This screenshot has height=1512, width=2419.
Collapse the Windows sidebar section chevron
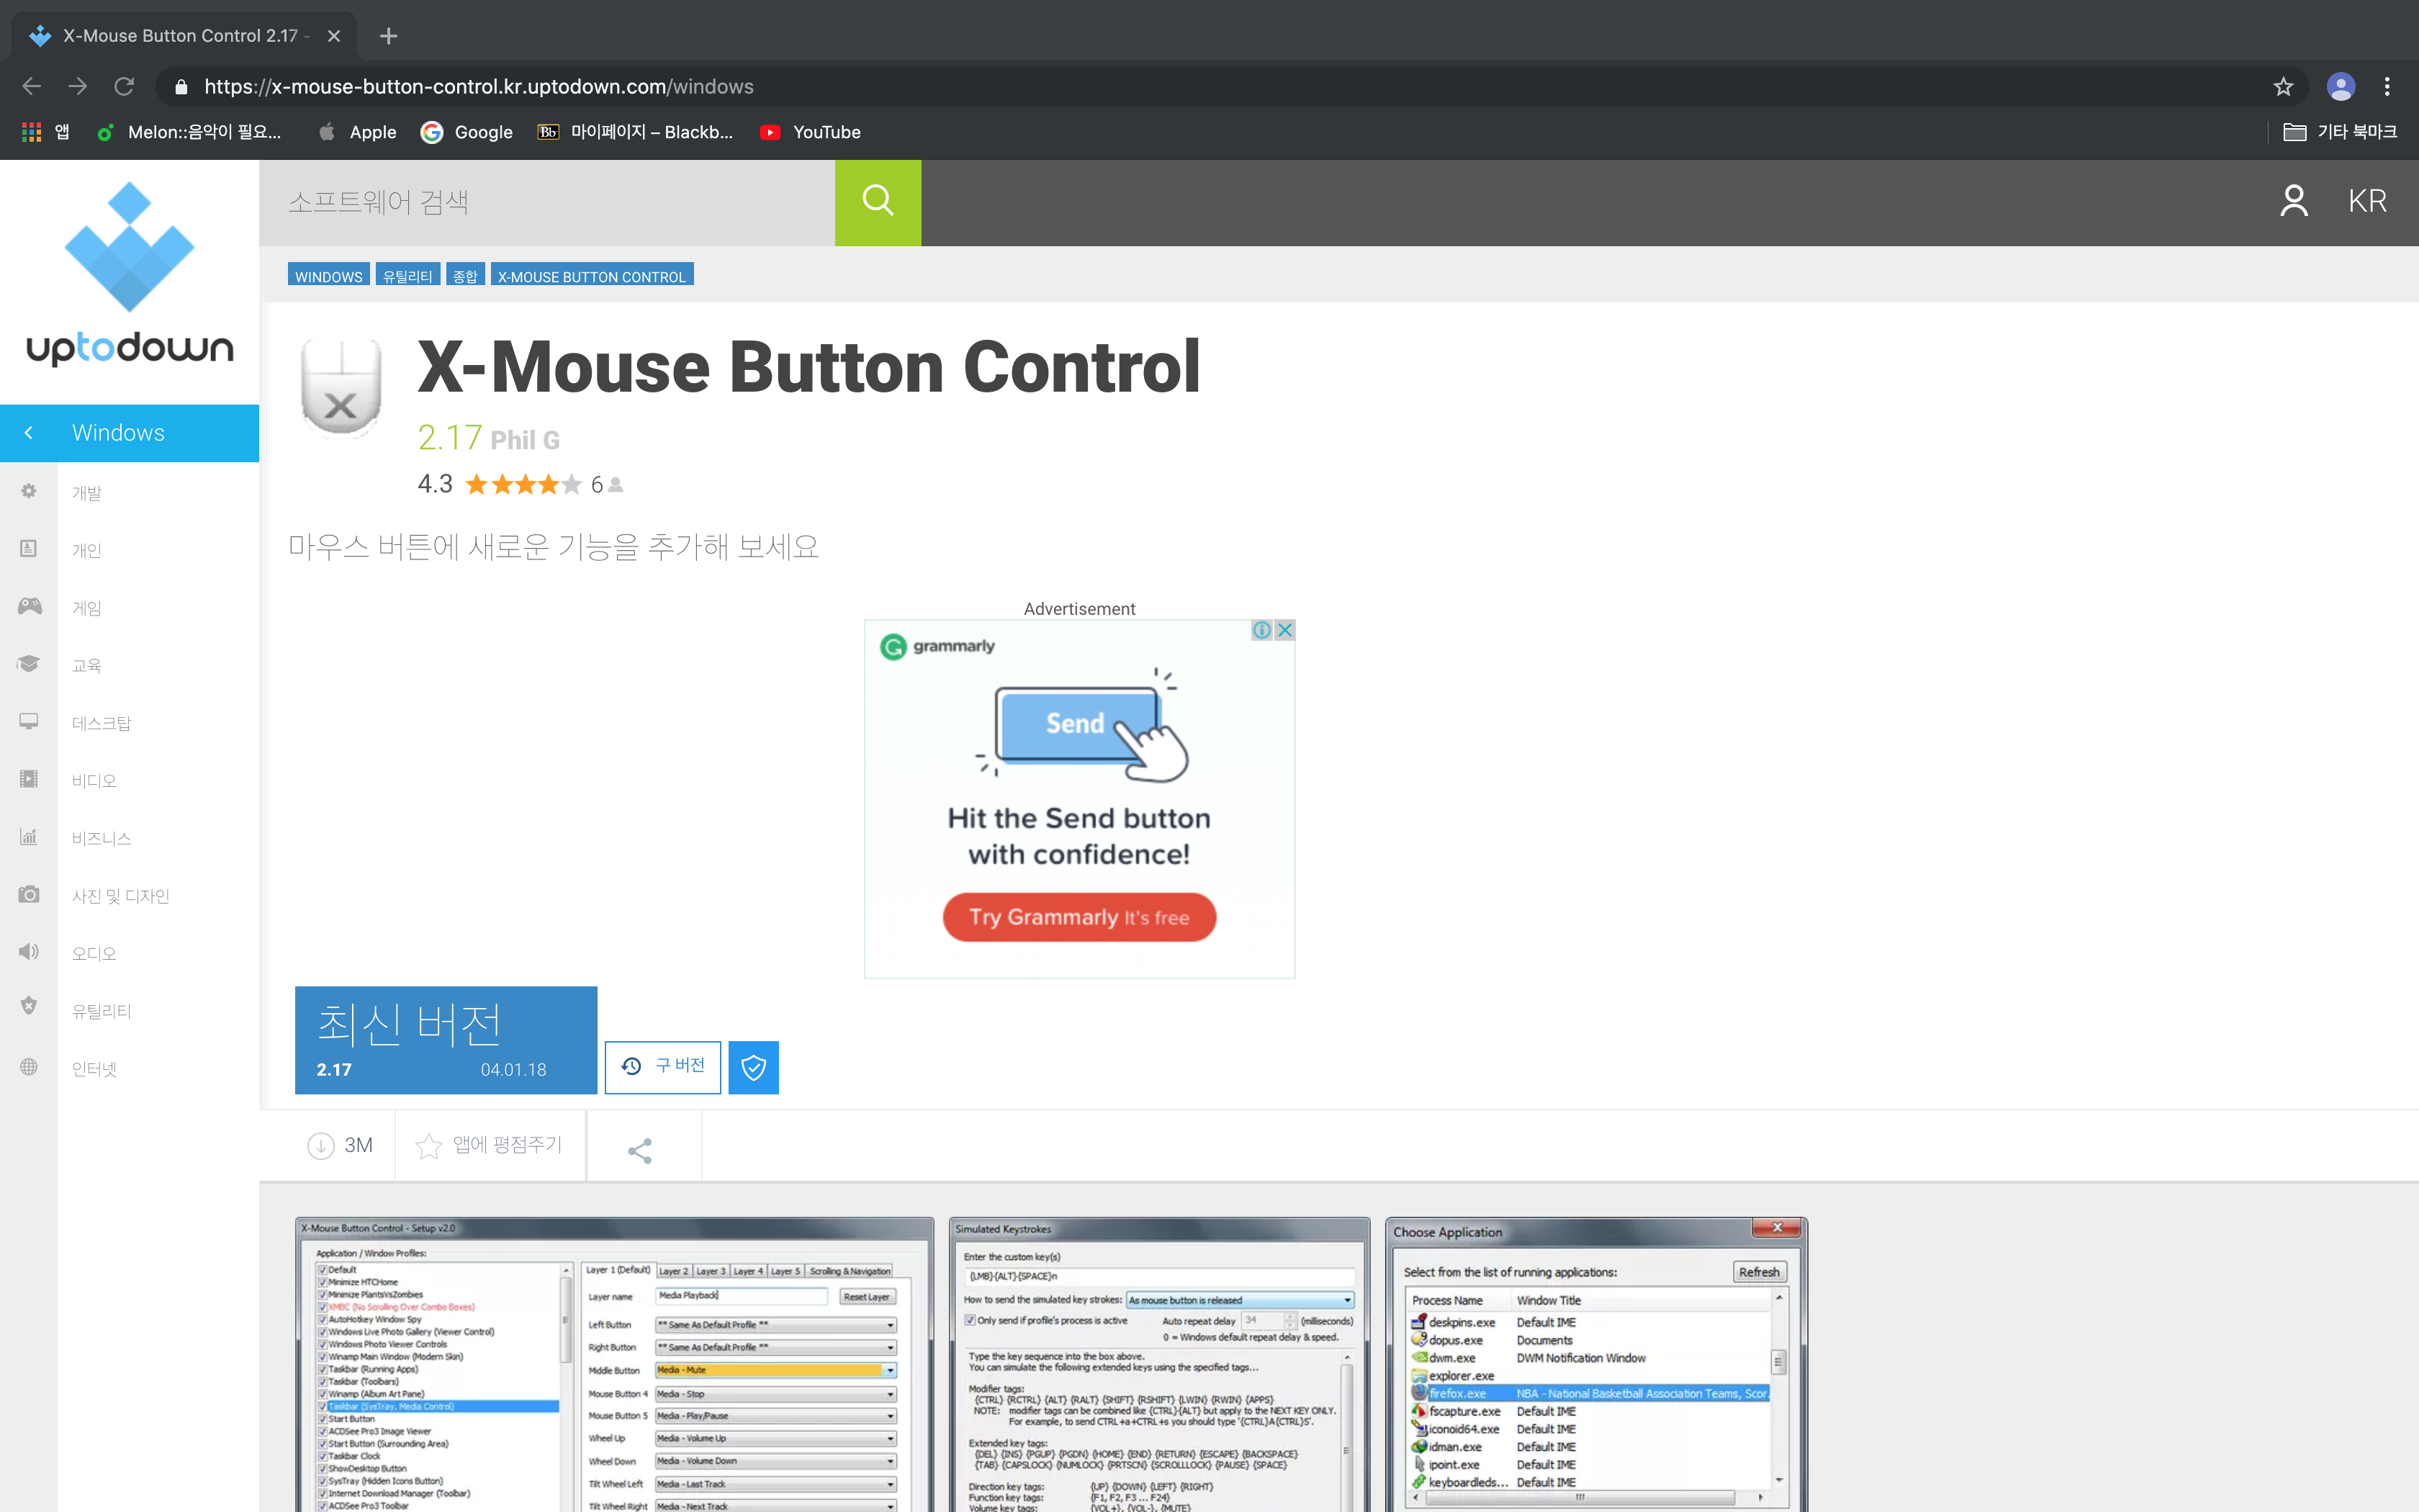pos(29,433)
